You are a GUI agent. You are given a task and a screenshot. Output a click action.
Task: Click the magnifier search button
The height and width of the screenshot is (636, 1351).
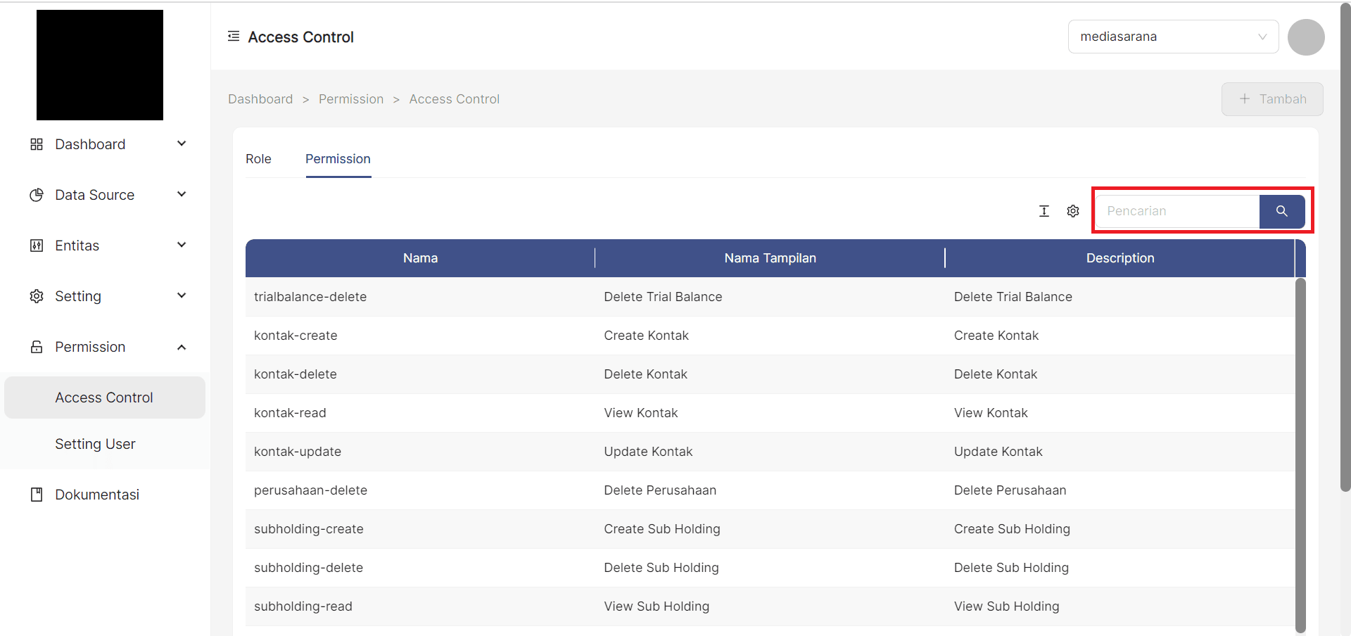pos(1281,211)
